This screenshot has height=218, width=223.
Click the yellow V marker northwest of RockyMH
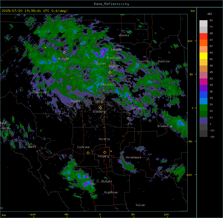[45, 48]
